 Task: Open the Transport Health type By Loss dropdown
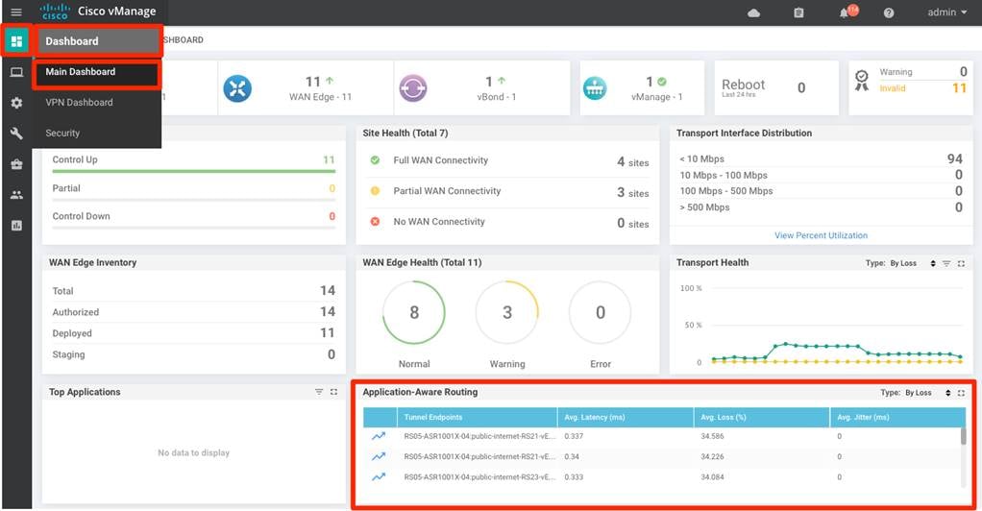point(913,263)
